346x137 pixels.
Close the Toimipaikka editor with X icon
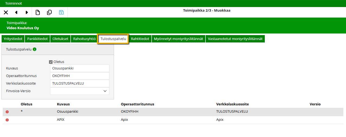point(6,12)
